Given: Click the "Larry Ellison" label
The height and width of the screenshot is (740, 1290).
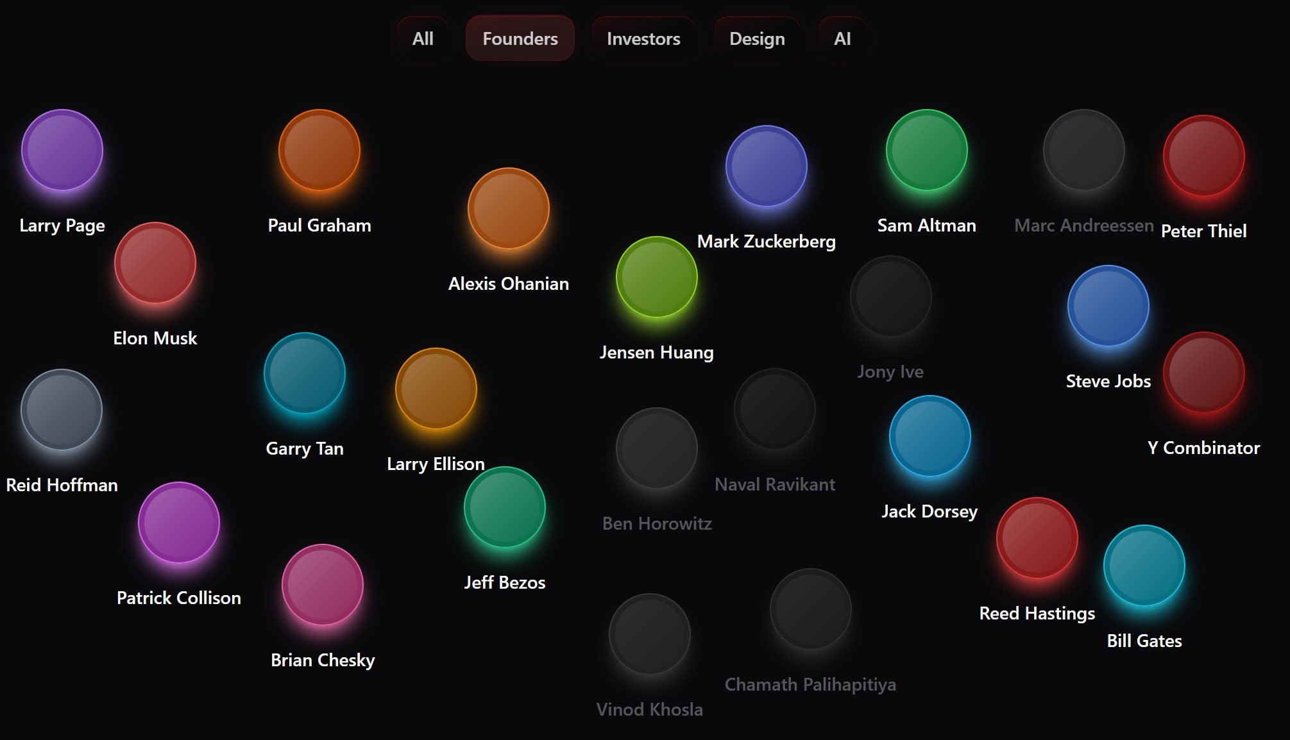Looking at the screenshot, I should 436,464.
